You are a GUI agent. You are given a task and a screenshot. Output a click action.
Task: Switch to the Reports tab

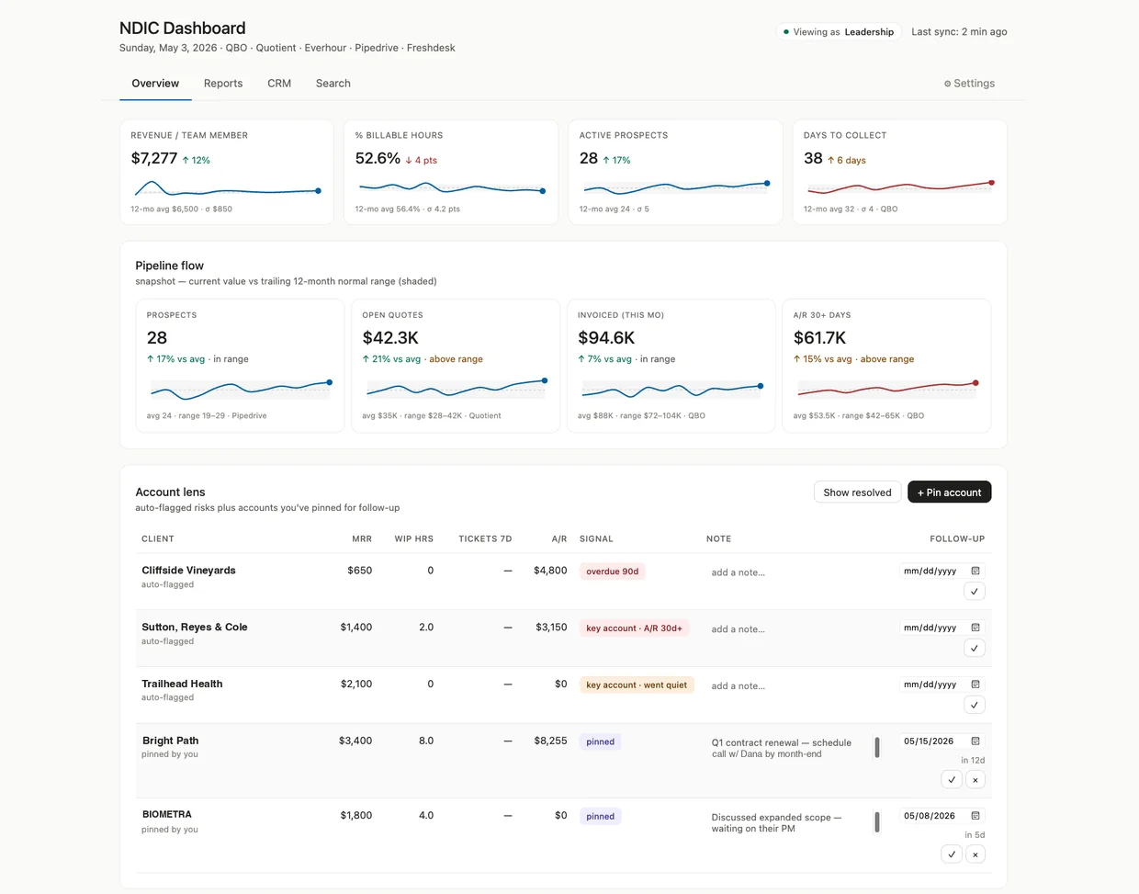223,84
